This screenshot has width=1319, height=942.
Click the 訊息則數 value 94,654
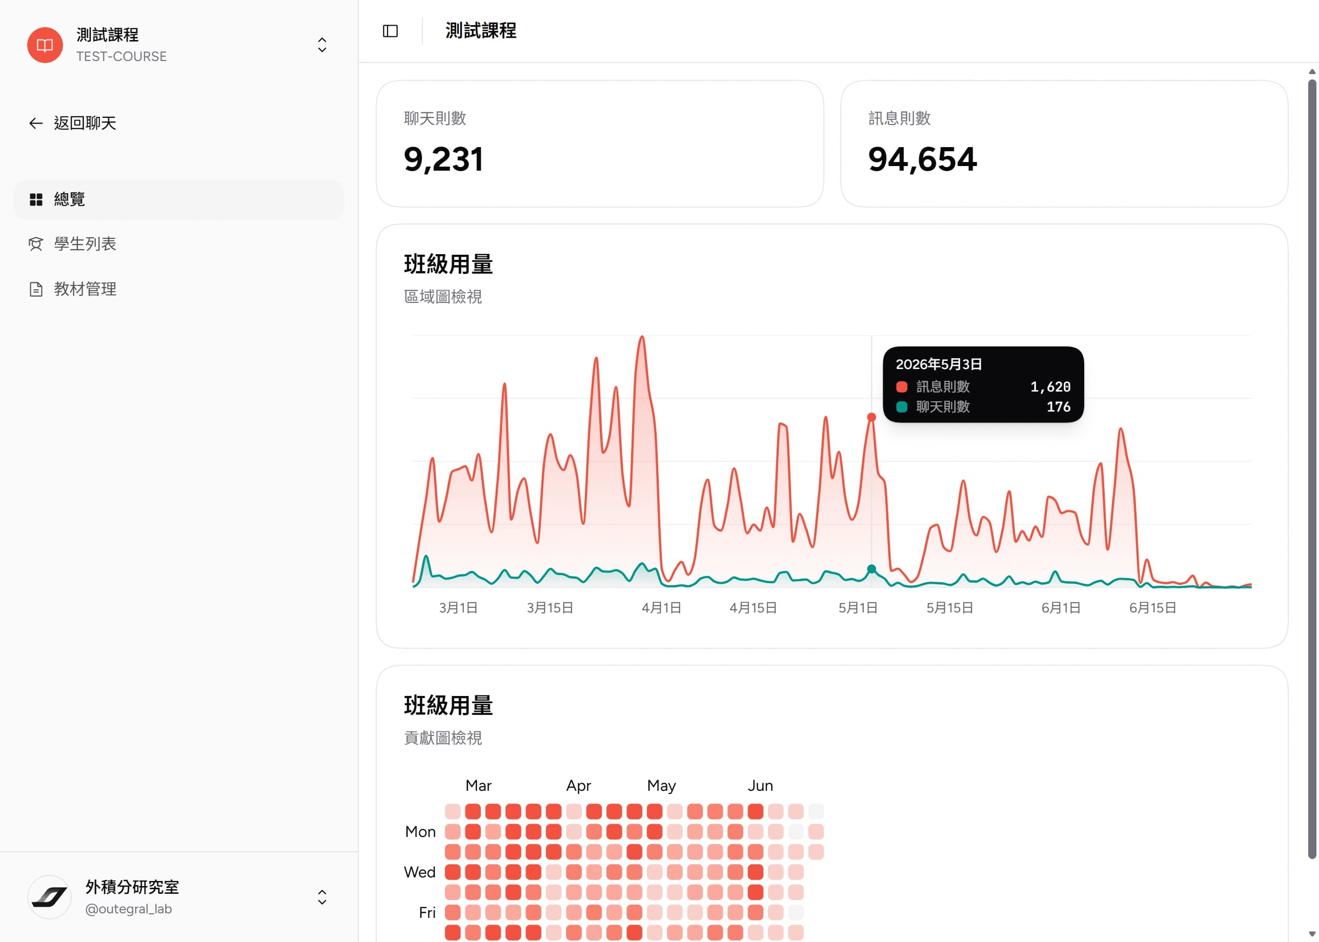coord(922,159)
